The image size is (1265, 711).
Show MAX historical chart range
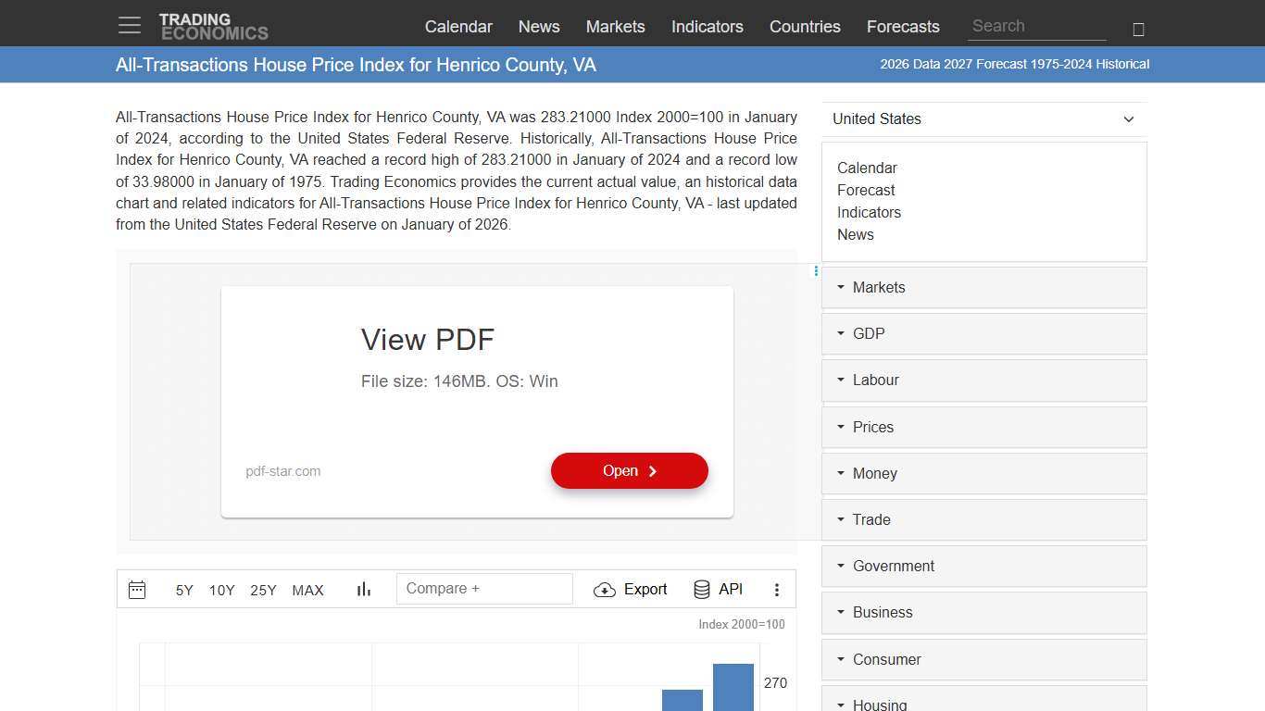pyautogui.click(x=307, y=590)
